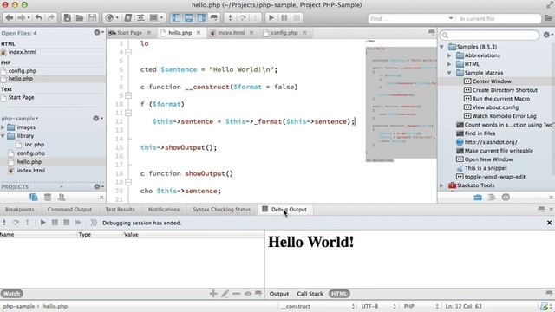The height and width of the screenshot is (312, 555).
Task: Select the HTML output view
Action: point(339,294)
